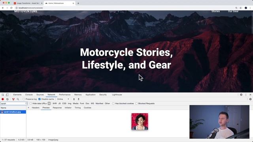The width and height of the screenshot is (253, 142).
Task: Open the Lighthouse panel
Action: pos(117,95)
